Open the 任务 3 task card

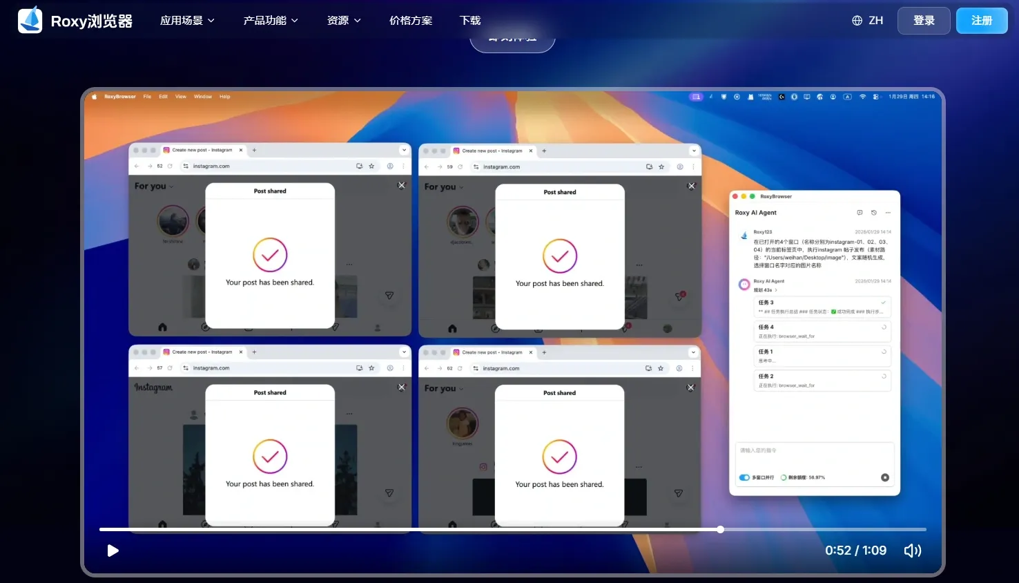(822, 307)
